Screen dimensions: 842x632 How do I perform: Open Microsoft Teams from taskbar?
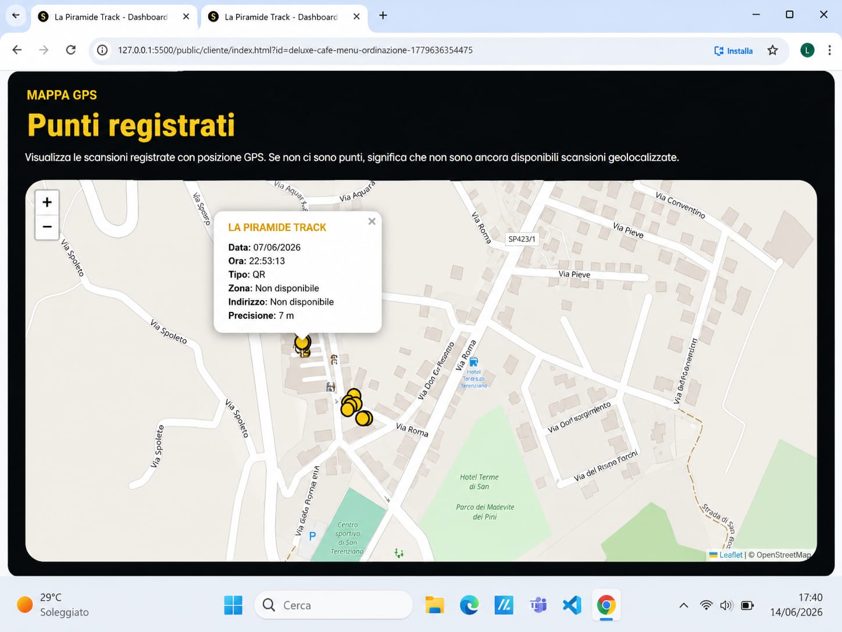(538, 605)
